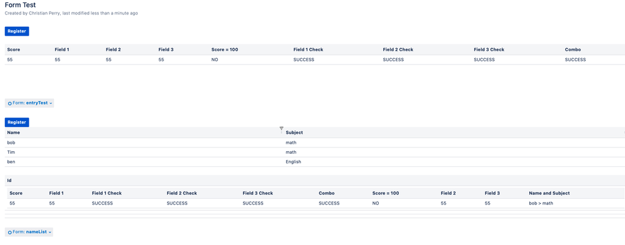Click the circle icon in Form: nameList
The height and width of the screenshot is (245, 625).
[x=9, y=232]
